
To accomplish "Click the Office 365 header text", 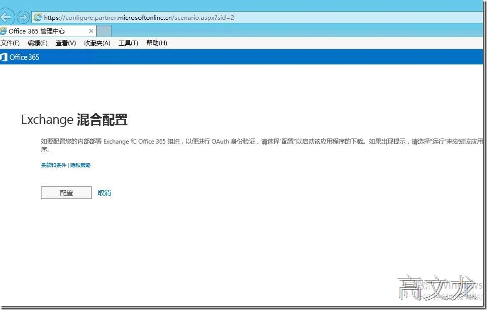I will click(x=24, y=57).
